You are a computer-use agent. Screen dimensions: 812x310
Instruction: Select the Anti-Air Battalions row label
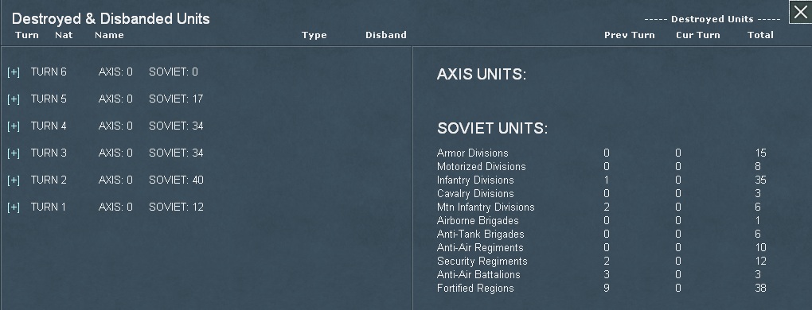pyautogui.click(x=478, y=274)
